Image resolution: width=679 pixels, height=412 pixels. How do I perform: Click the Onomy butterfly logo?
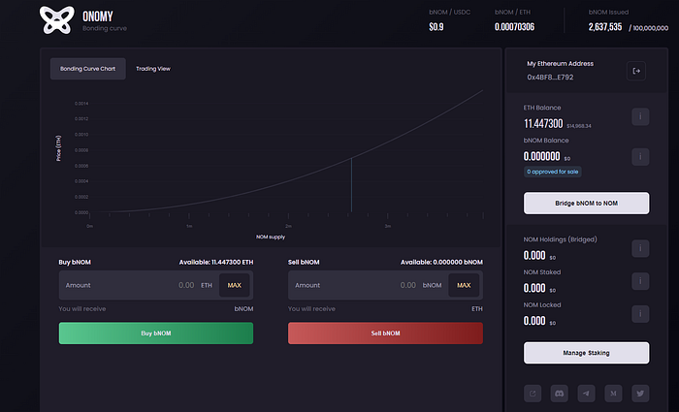click(x=56, y=20)
